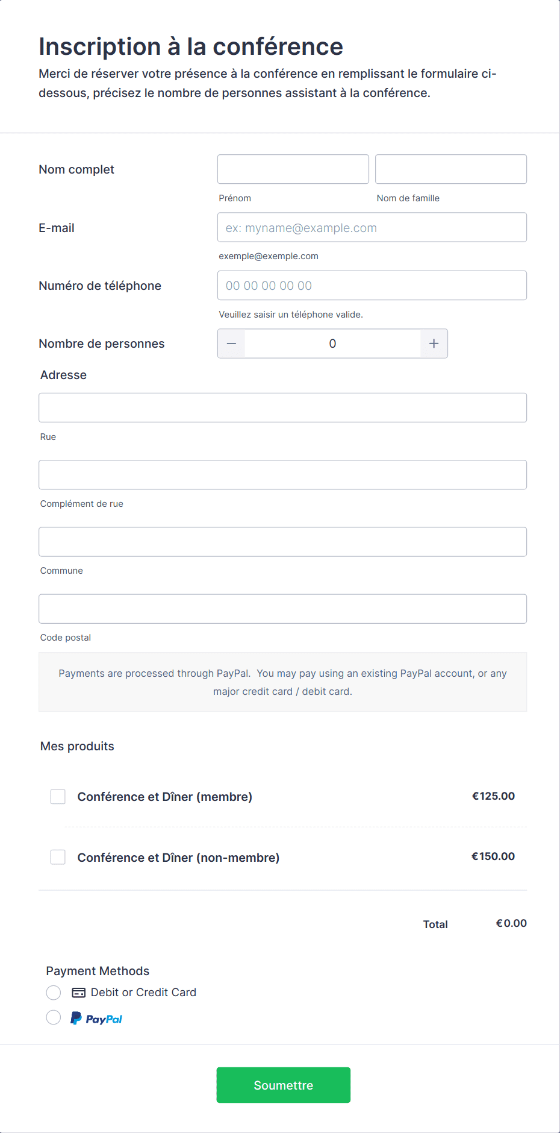Select Debit or Credit Card radio button
The height and width of the screenshot is (1133, 560).
(54, 993)
